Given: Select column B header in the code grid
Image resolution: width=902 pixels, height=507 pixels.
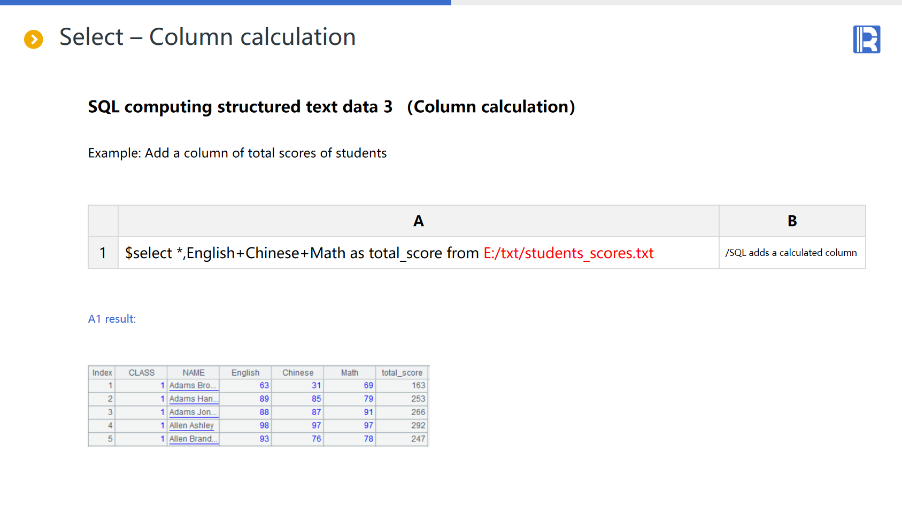Looking at the screenshot, I should coord(792,221).
